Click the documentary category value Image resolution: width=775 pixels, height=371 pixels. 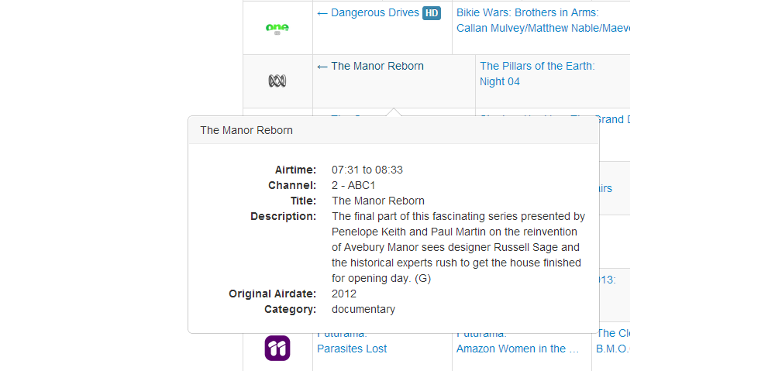[x=363, y=309]
